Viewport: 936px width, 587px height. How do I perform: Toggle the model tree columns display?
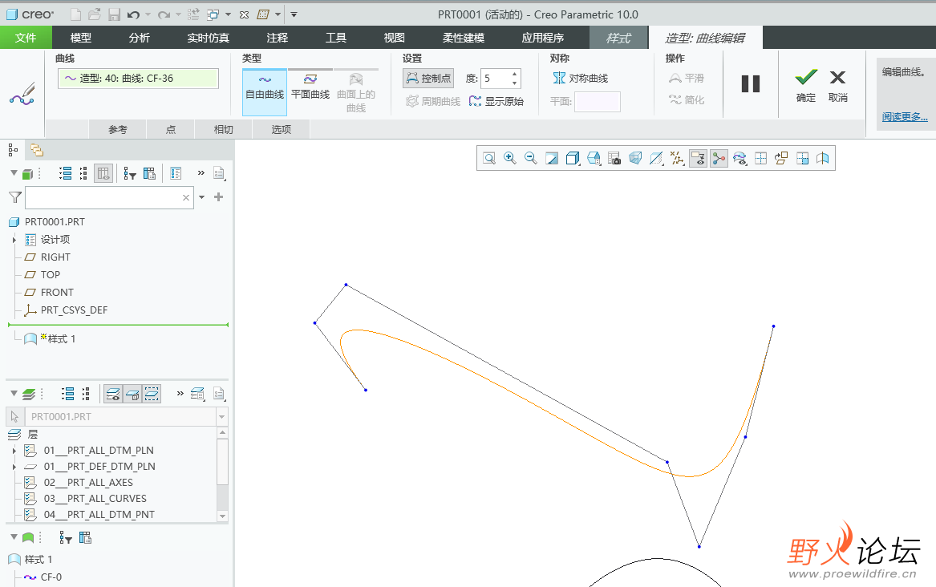pos(103,173)
